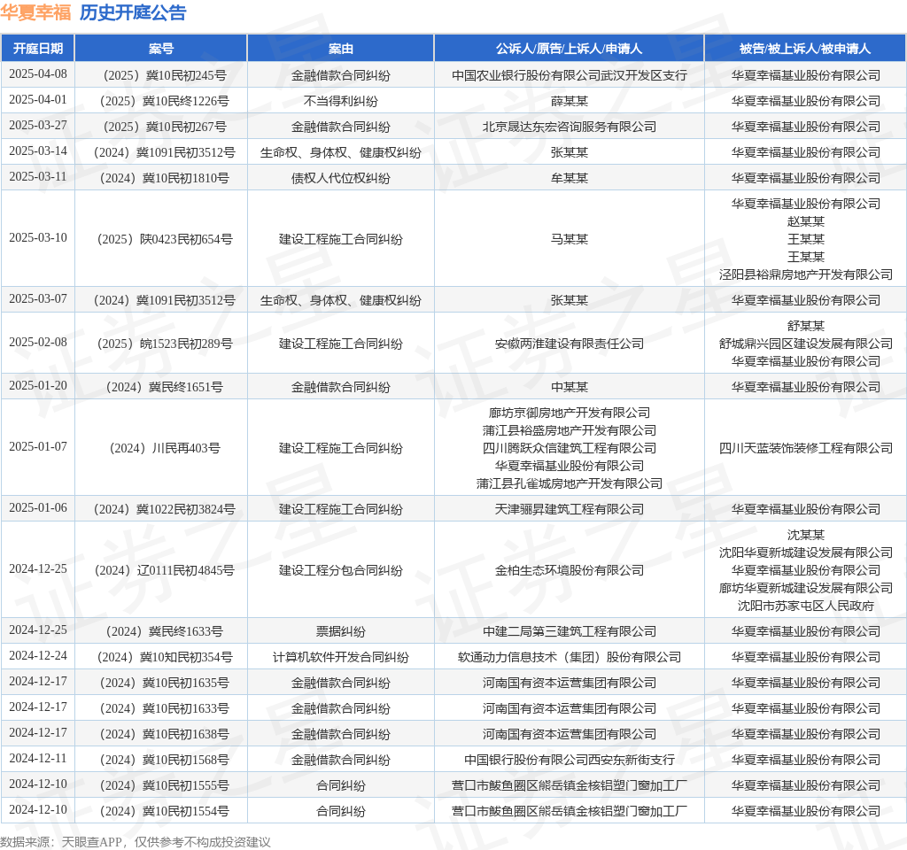Image resolution: width=907 pixels, height=850 pixels.
Task: Select the 案号 column header
Action: 161,49
